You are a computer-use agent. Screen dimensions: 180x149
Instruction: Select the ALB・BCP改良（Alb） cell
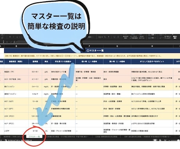(16, 79)
